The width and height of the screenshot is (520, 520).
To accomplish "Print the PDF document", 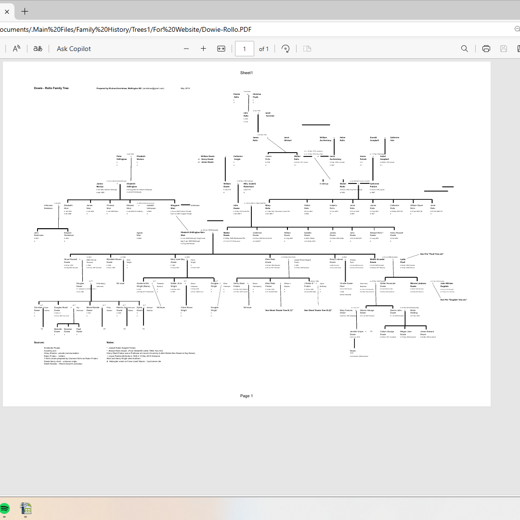I will (x=486, y=49).
